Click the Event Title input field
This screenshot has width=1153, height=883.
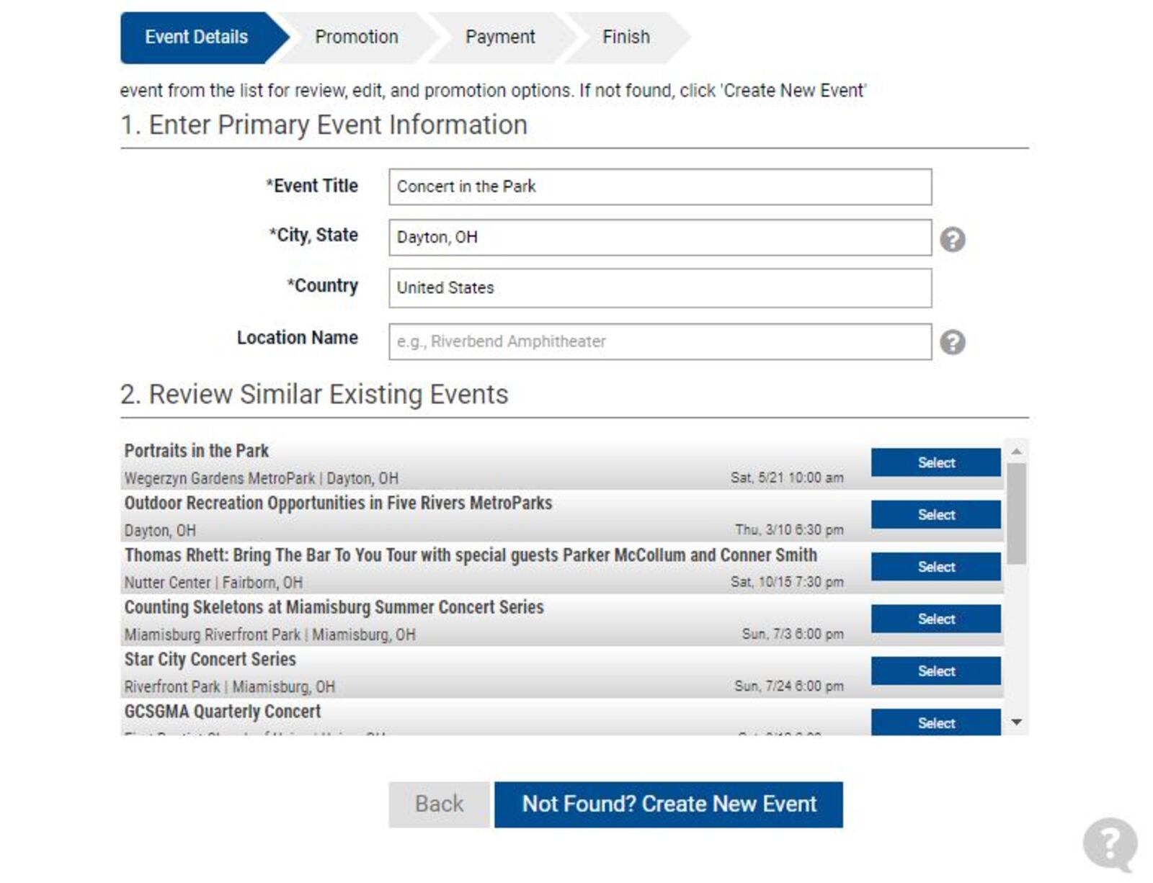(x=659, y=187)
